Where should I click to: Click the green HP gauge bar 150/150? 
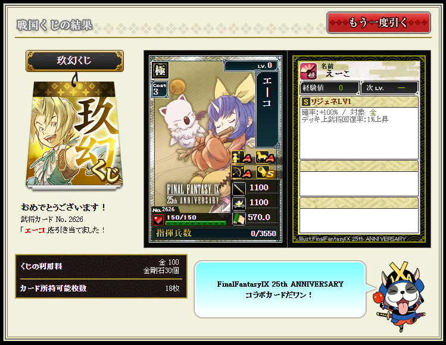196,224
